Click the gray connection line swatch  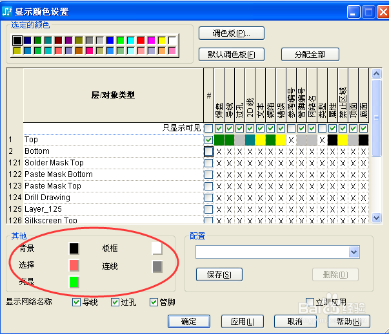pos(157,266)
